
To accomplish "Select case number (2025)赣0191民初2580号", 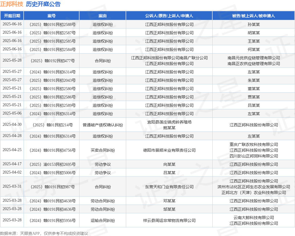I will [53, 89].
